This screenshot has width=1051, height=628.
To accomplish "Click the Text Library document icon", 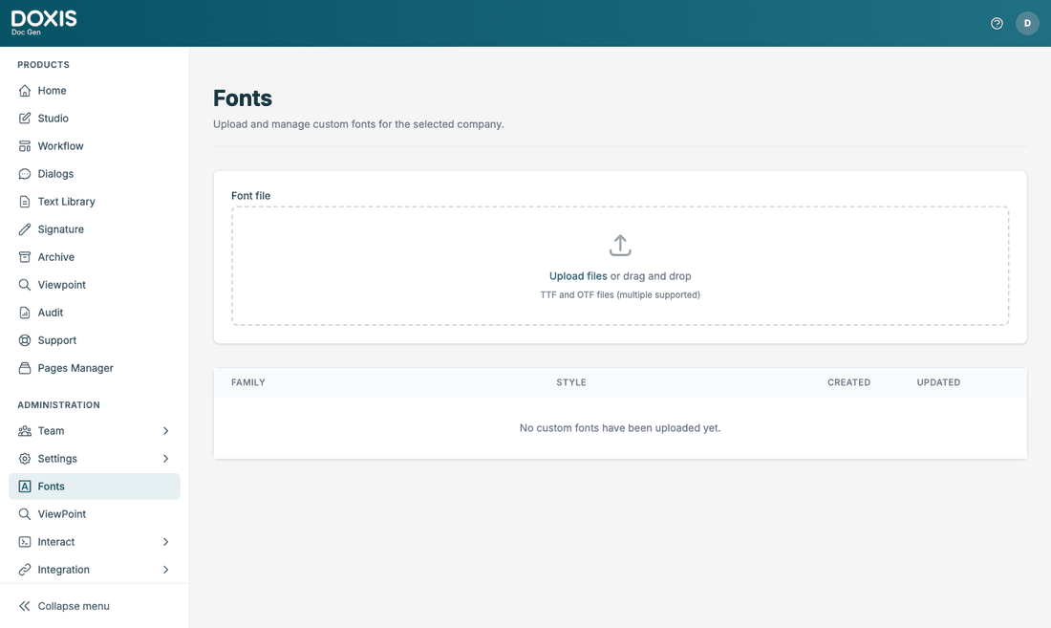I will 25,202.
